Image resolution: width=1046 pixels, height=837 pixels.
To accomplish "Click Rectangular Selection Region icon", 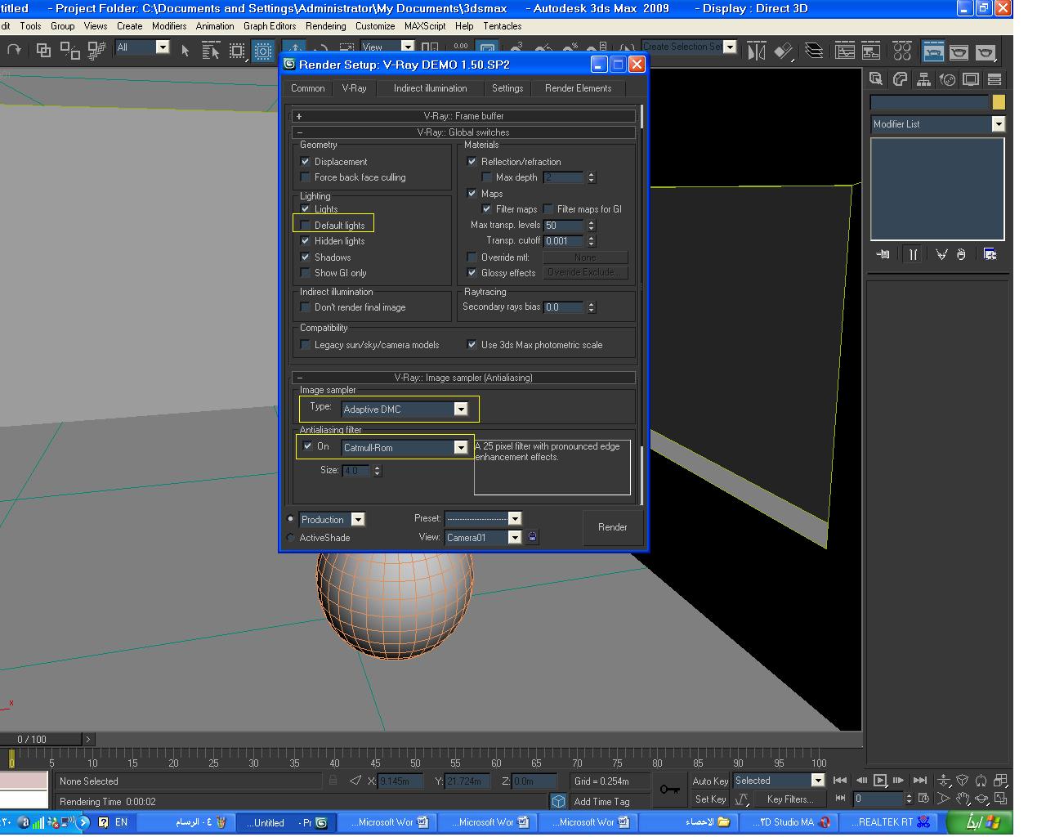I will pos(237,51).
